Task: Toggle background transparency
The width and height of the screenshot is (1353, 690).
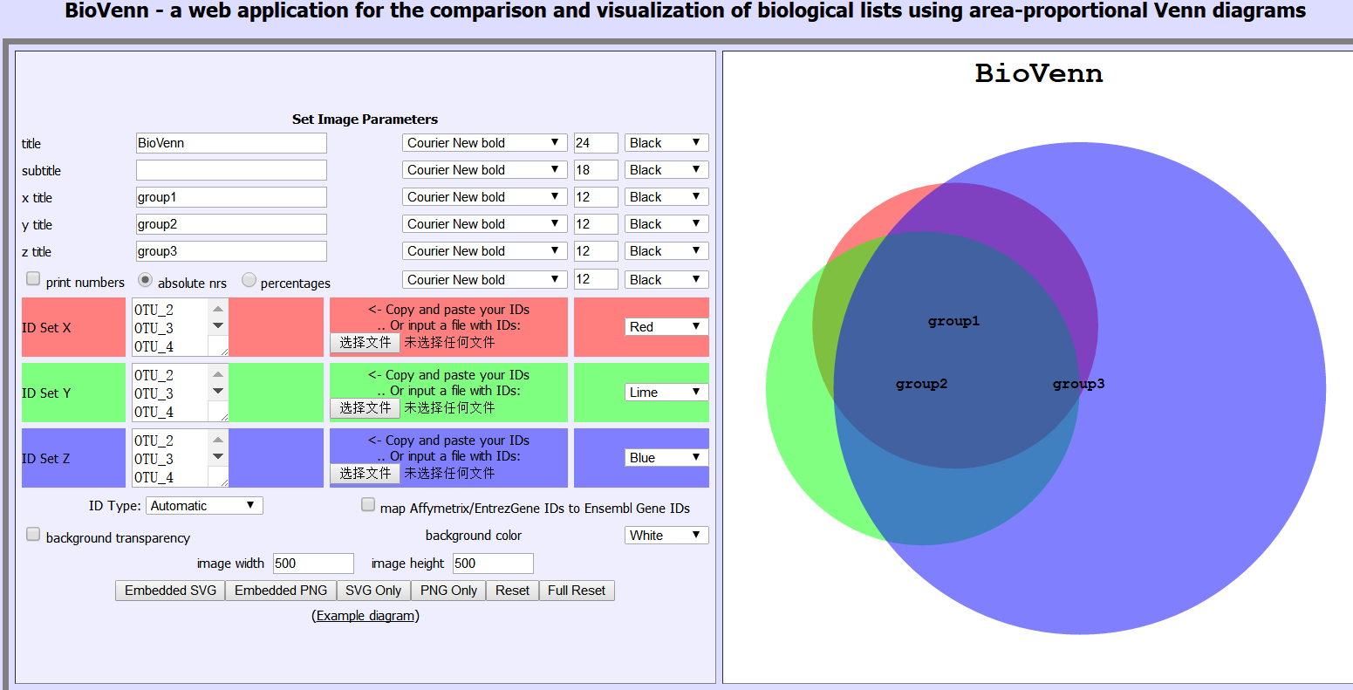Action: (x=32, y=533)
